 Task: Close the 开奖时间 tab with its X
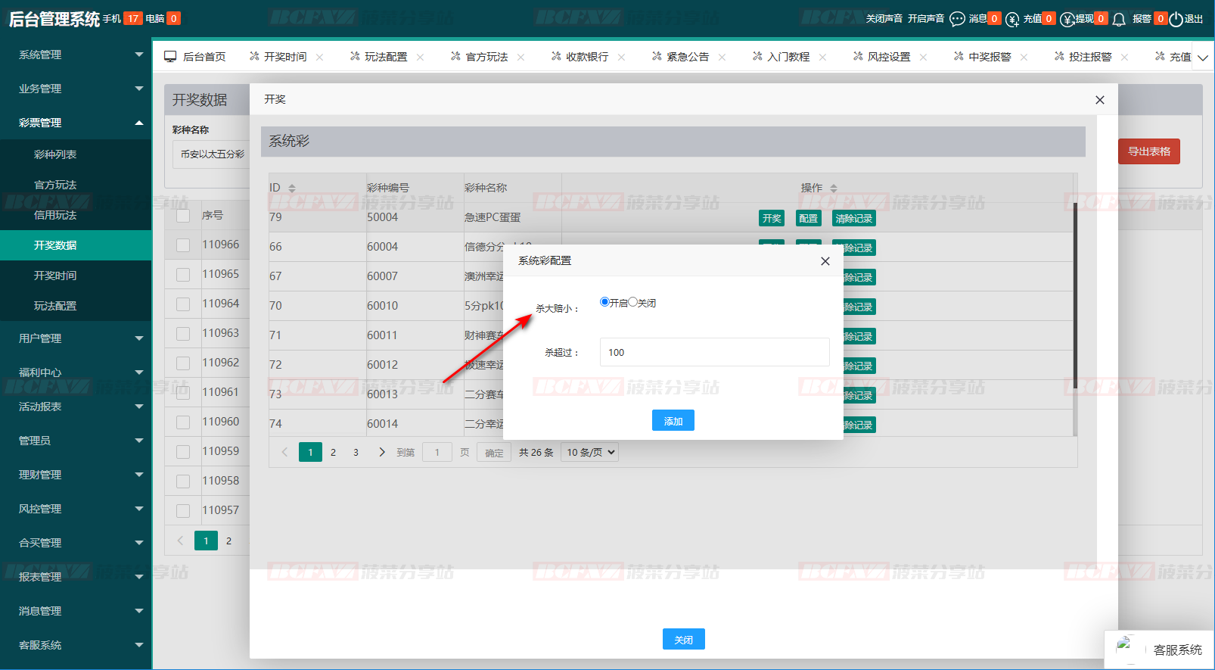[x=320, y=58]
